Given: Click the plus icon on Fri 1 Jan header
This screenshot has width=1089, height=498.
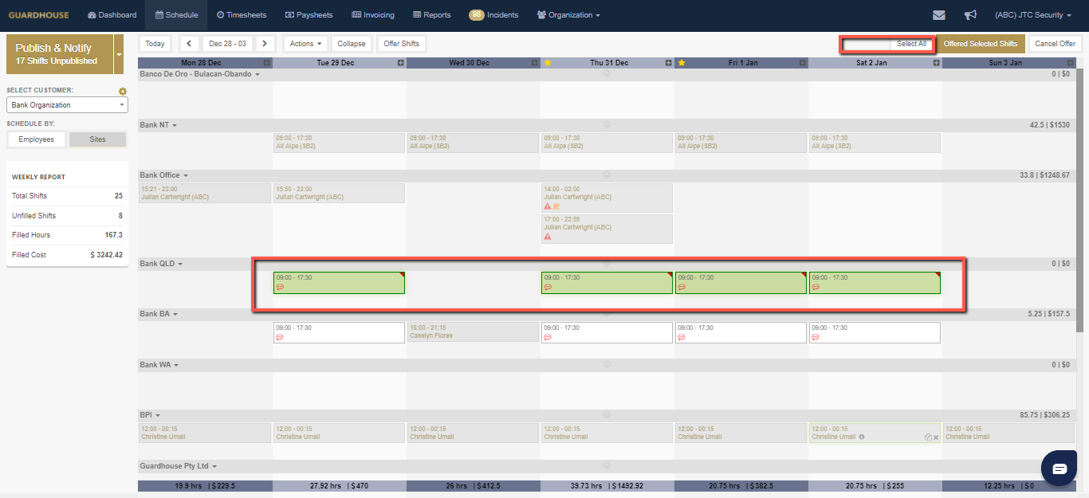Looking at the screenshot, I should [x=803, y=63].
